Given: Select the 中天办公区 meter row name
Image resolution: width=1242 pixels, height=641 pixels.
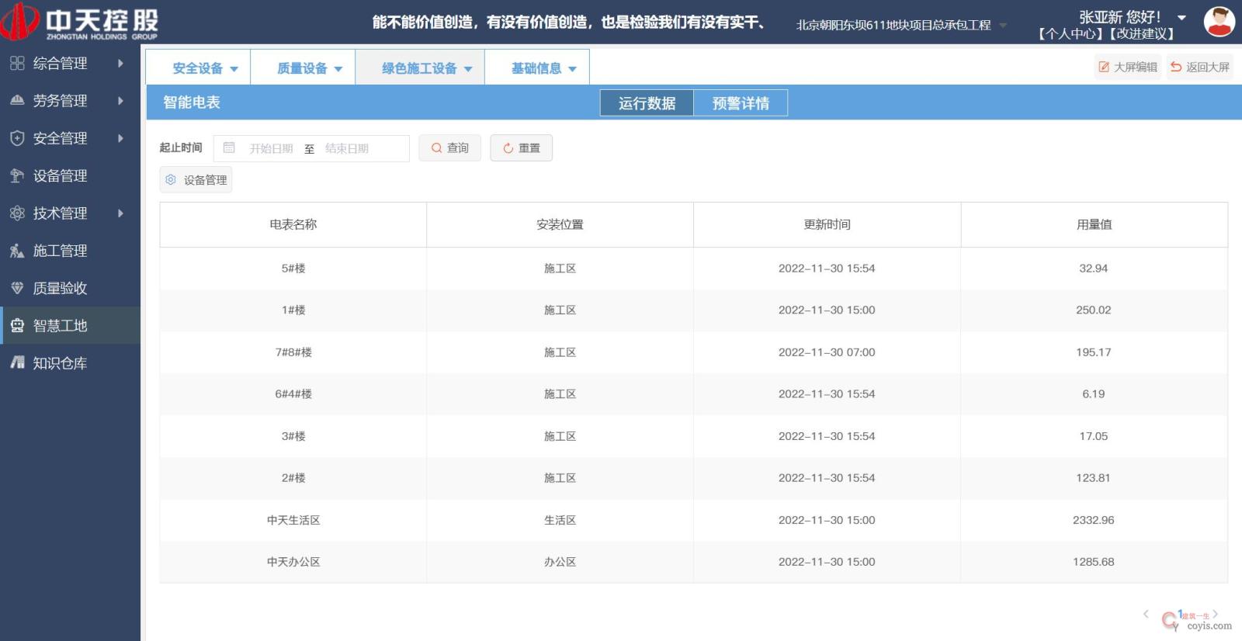Looking at the screenshot, I should tap(293, 562).
